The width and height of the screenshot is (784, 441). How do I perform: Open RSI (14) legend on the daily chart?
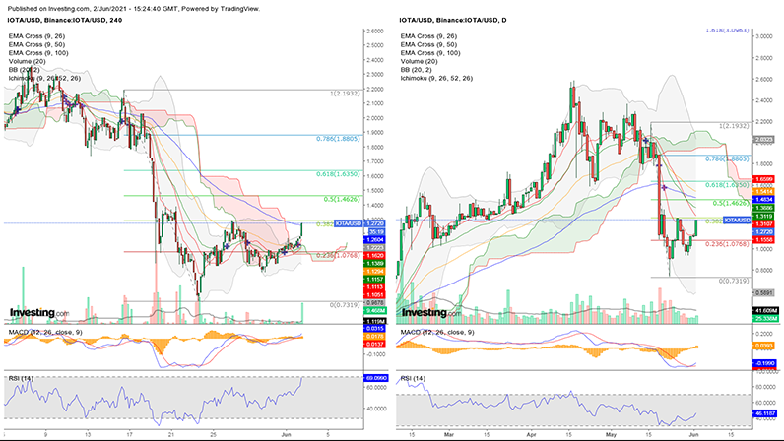[x=413, y=378]
